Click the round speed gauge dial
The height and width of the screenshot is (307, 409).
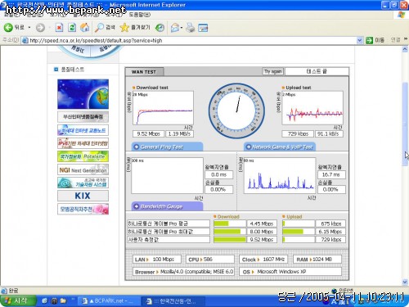point(236,111)
